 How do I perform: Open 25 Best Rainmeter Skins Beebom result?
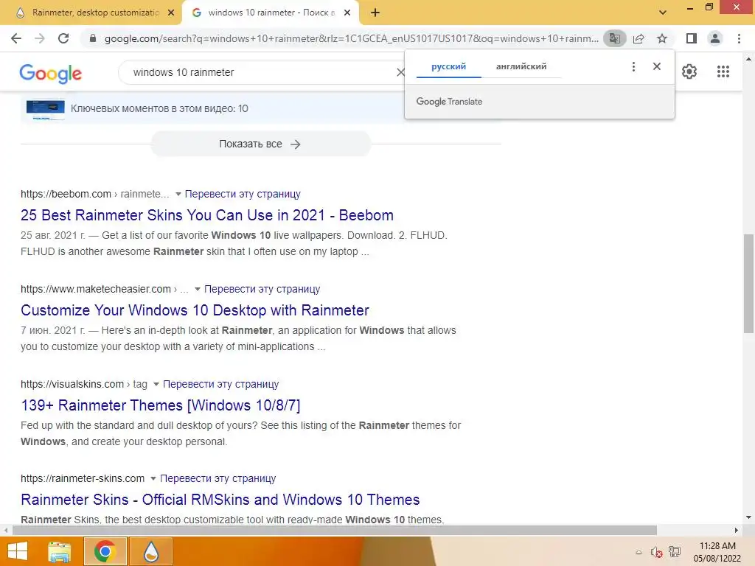[207, 215]
